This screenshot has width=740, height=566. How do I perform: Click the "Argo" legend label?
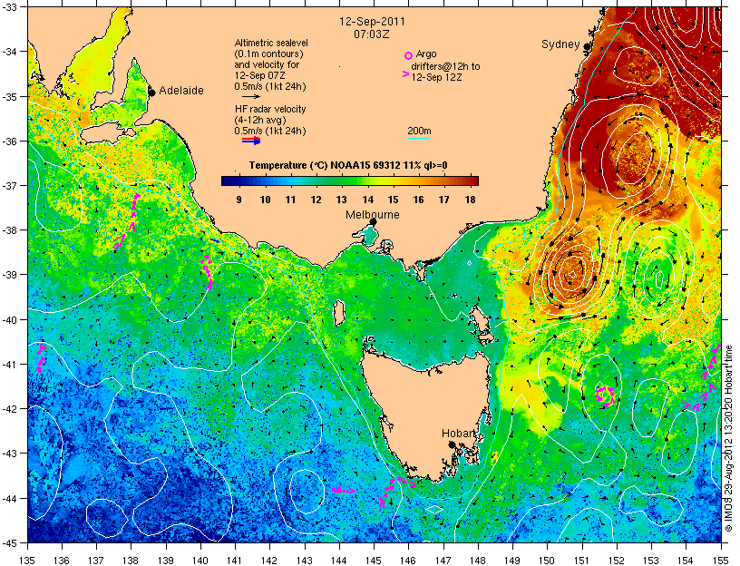426,54
